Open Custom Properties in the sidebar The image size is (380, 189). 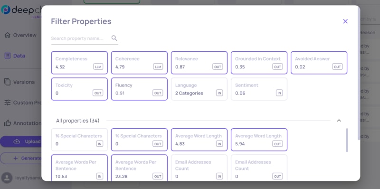click(x=23, y=103)
